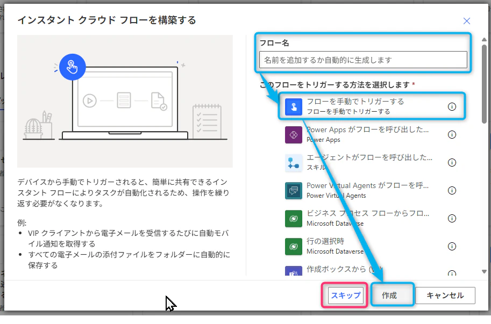Click the trigger list scroll down arrow
Screen dimensions: 491x324
(484, 272)
